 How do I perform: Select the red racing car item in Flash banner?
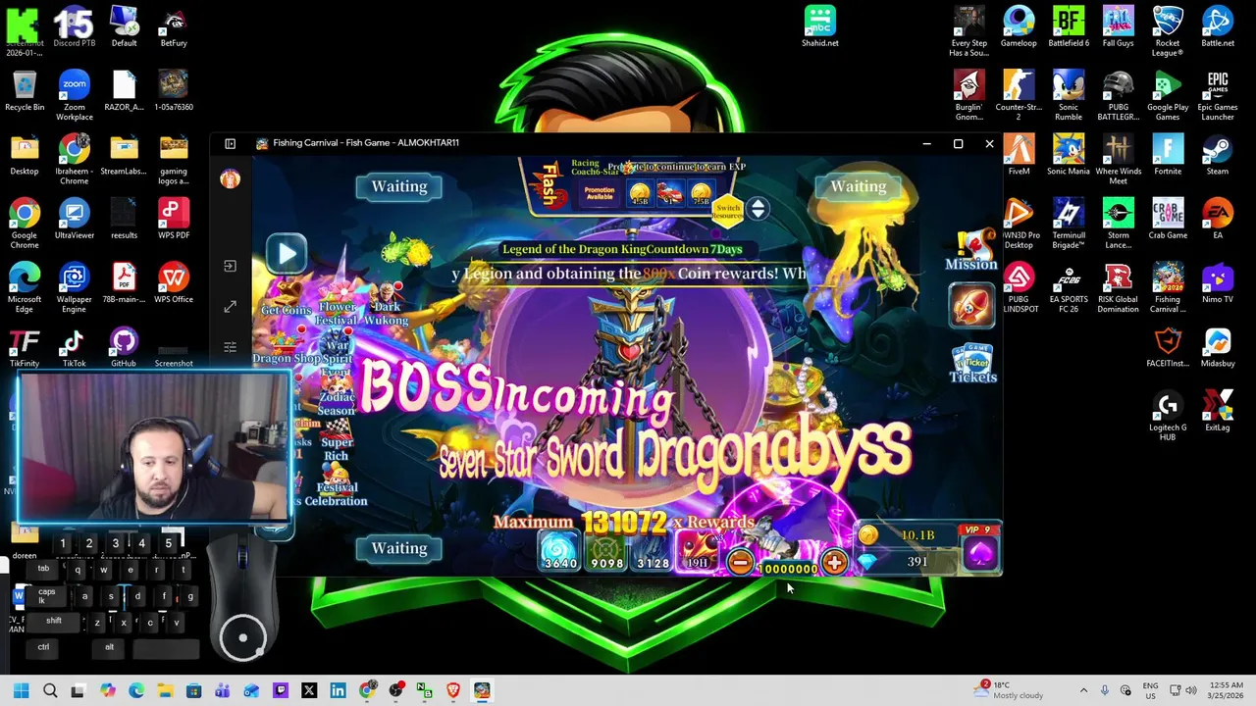pos(670,194)
